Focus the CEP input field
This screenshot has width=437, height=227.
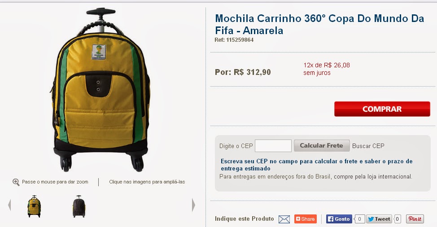tap(273, 146)
